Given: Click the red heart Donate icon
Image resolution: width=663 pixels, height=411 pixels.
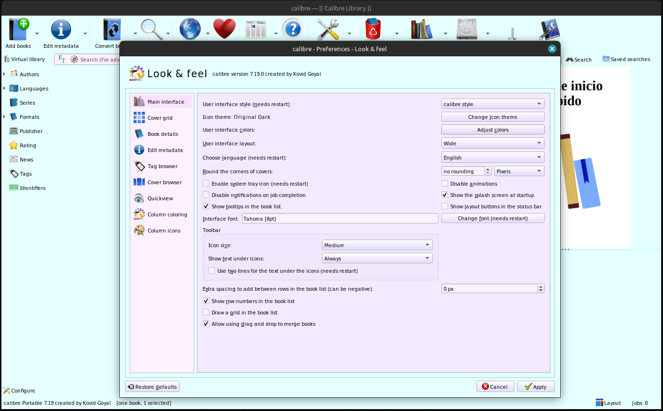Looking at the screenshot, I should pos(224,29).
